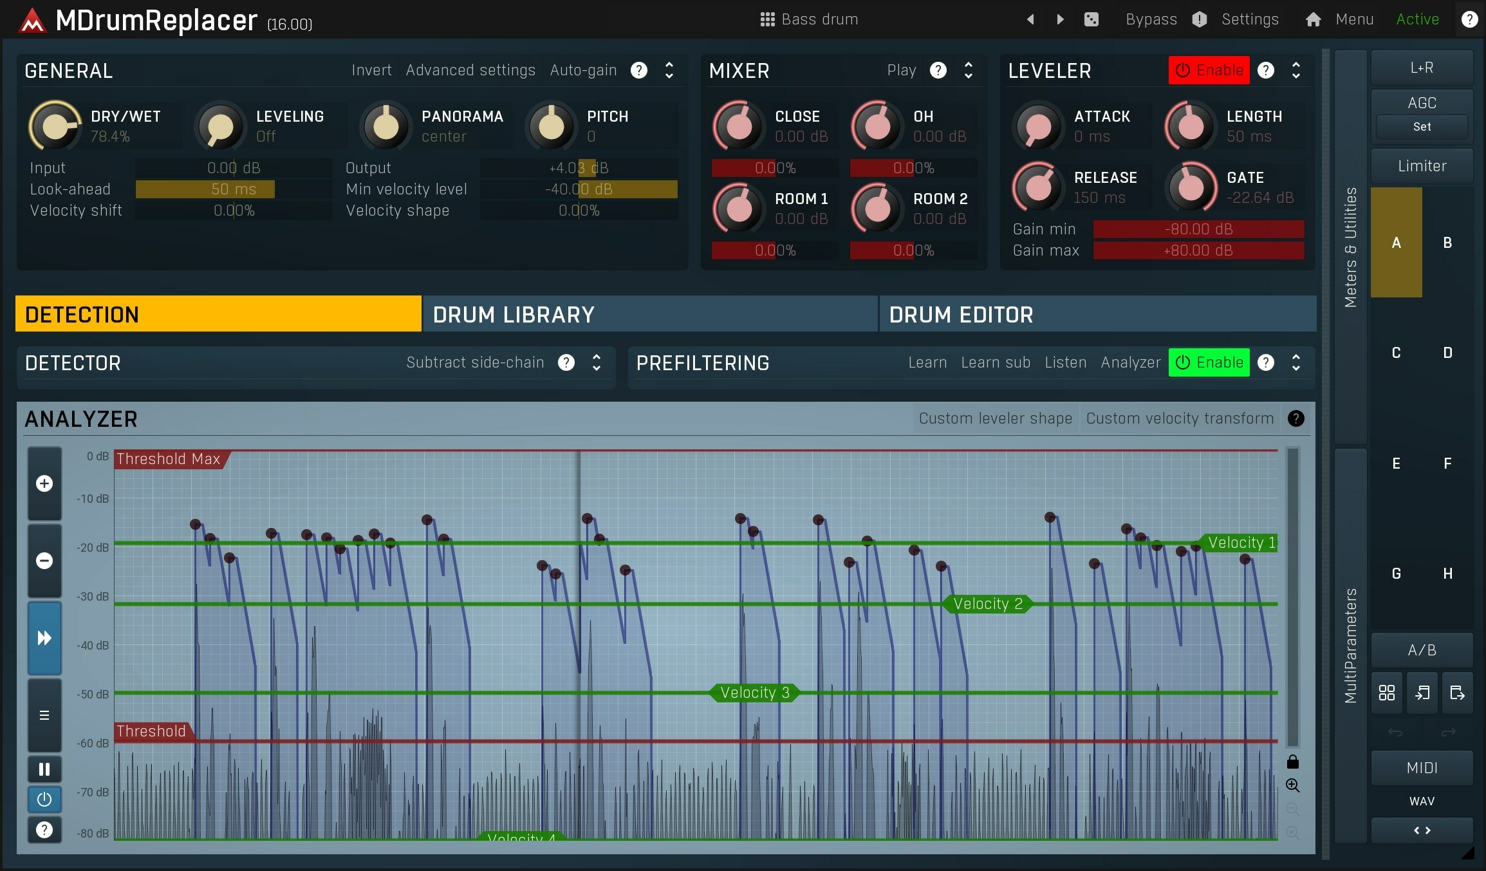Open the Bass drum preset selector
1486x871 pixels.
click(819, 19)
